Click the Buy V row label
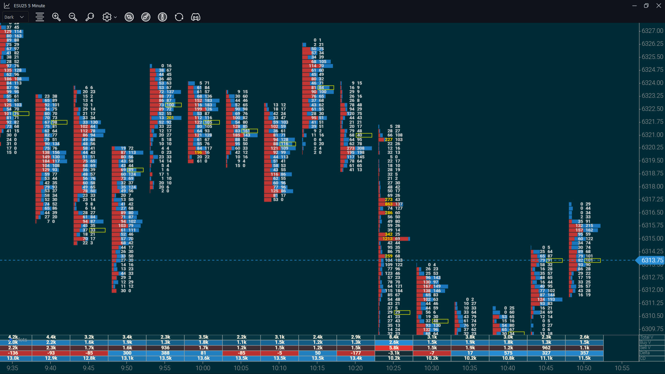The image size is (665, 374). click(x=645, y=342)
